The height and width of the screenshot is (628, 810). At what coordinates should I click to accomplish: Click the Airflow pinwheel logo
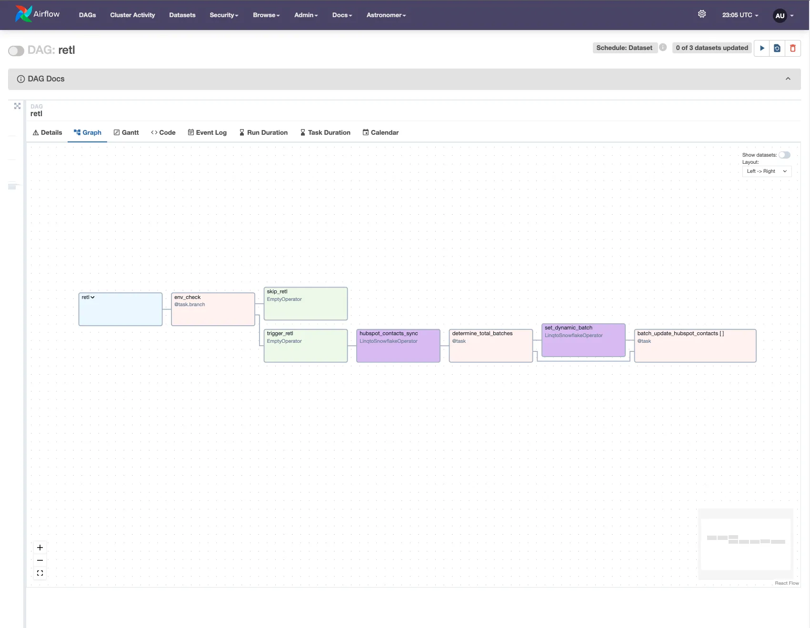click(x=23, y=14)
